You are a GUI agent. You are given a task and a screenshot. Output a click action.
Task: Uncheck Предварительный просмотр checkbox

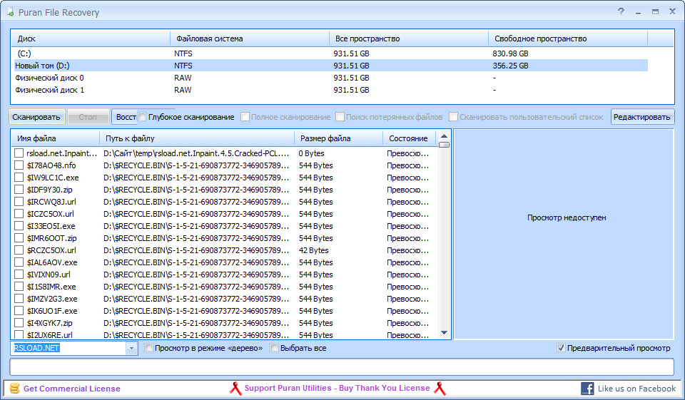[x=561, y=348]
